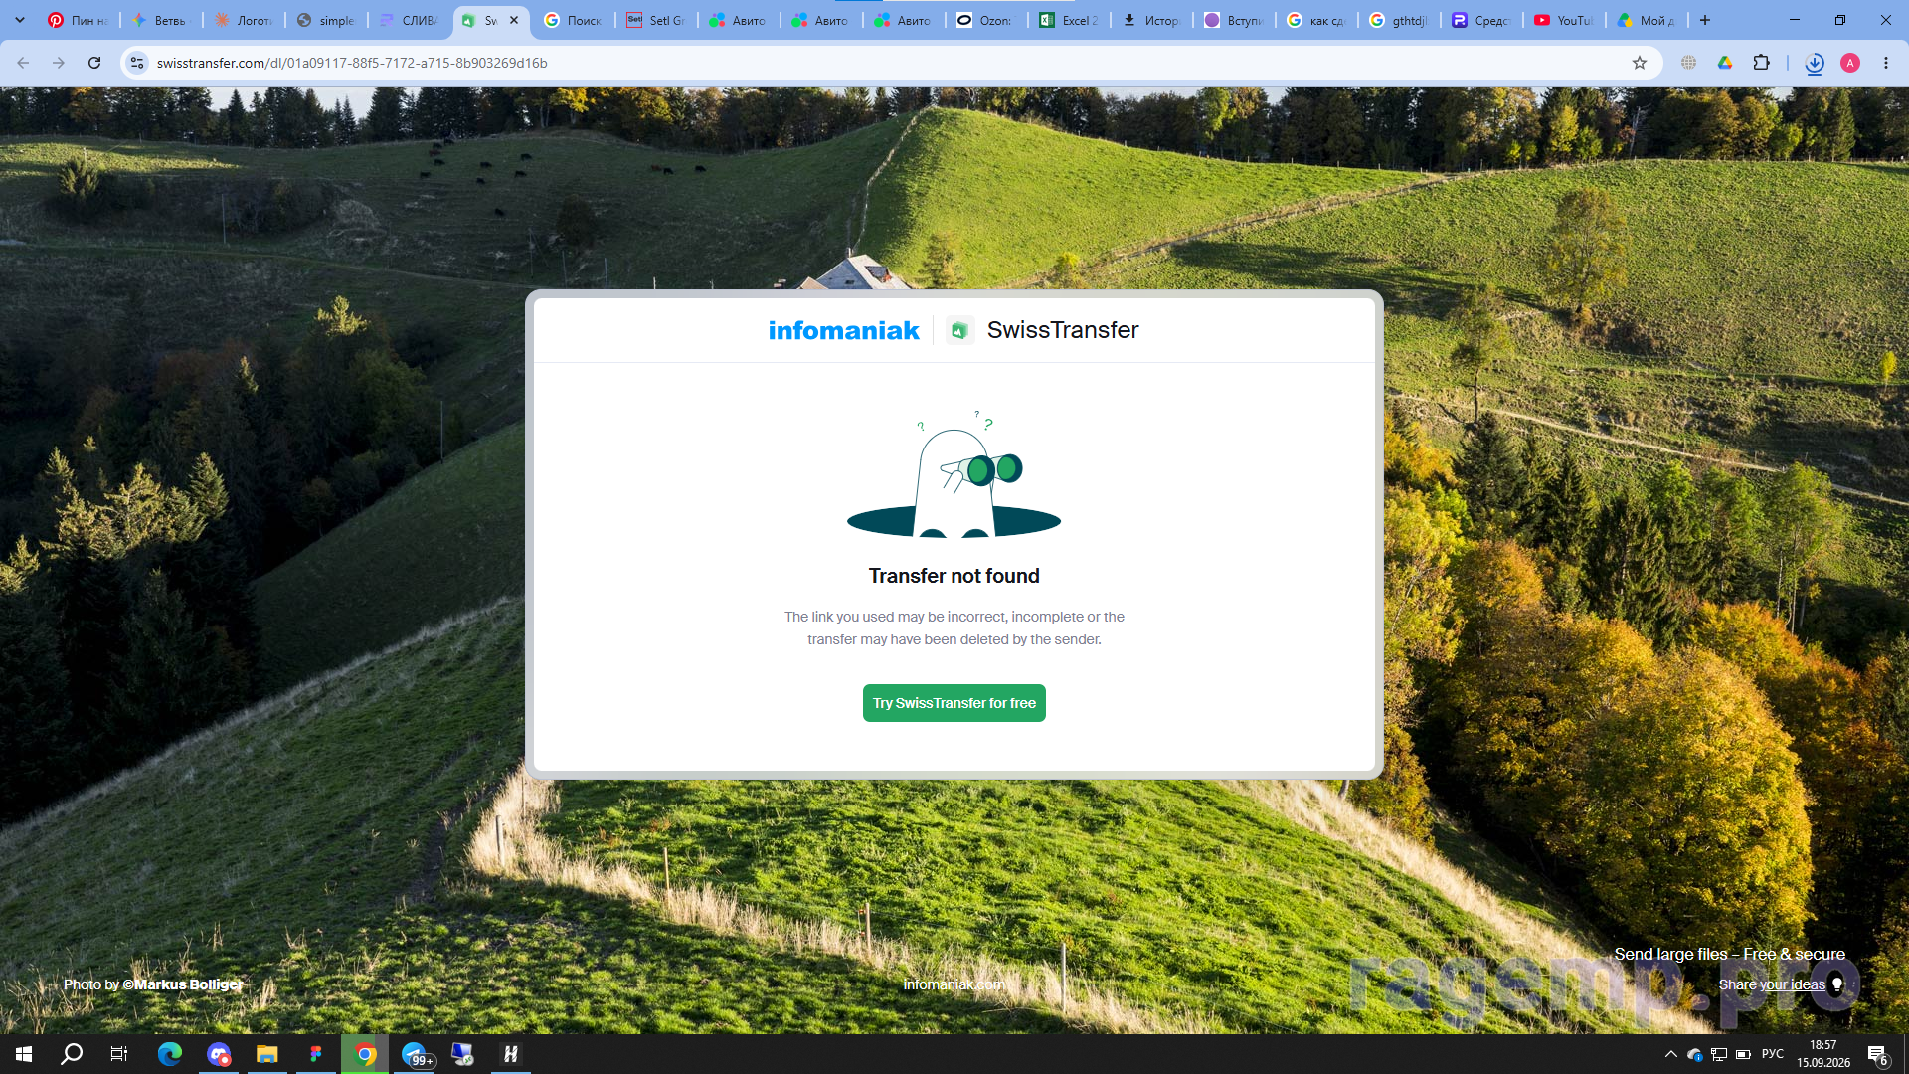This screenshot has height=1074, width=1909.
Task: Open Windows search from the taskbar
Action: coord(72,1054)
